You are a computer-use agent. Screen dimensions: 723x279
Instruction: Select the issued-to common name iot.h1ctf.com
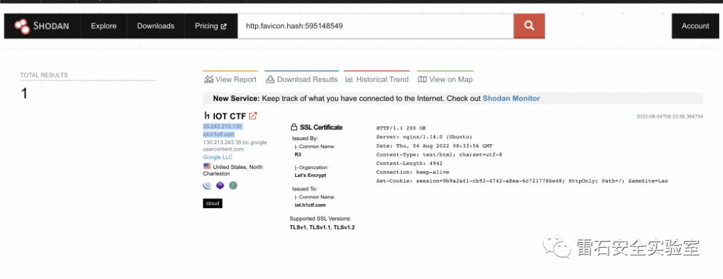click(x=310, y=205)
